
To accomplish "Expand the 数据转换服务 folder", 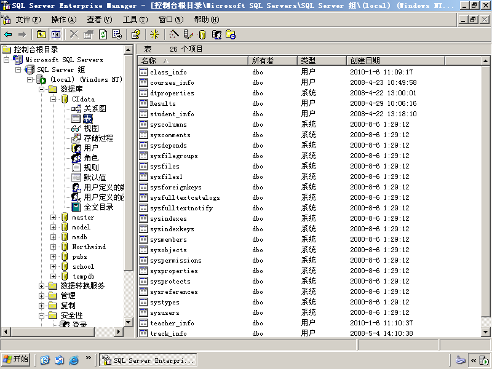I will pos(41,286).
